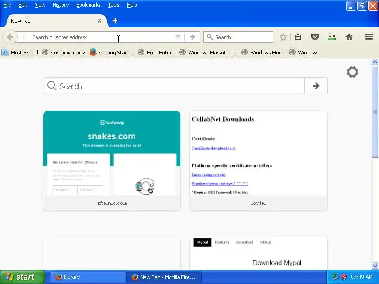
Task: Show bookmarks list icon
Action: (298, 37)
